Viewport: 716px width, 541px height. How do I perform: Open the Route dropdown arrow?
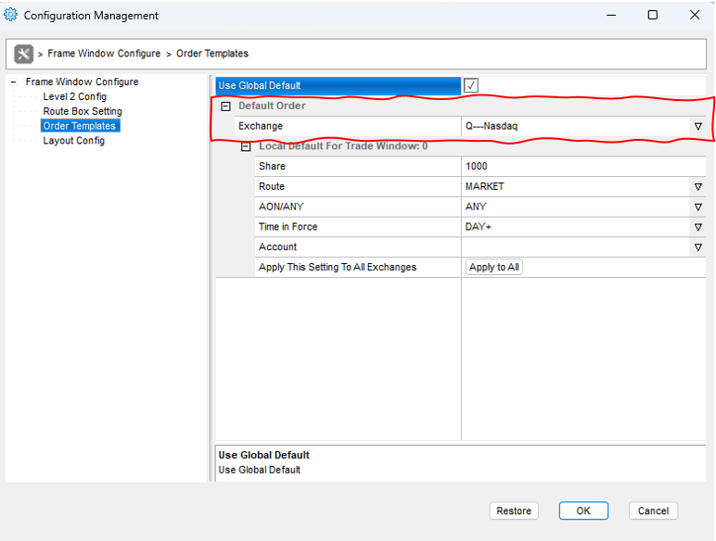point(697,187)
